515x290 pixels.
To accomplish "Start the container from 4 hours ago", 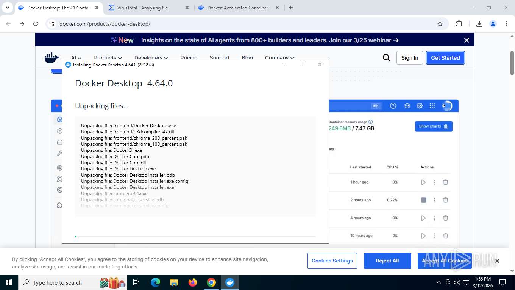I will point(423,218).
